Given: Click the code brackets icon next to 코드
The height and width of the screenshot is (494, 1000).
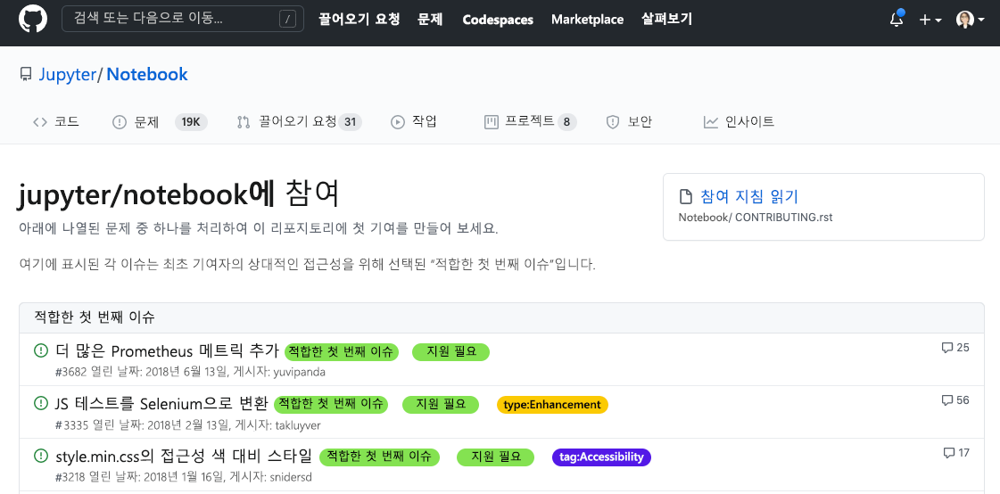Looking at the screenshot, I should tap(40, 122).
